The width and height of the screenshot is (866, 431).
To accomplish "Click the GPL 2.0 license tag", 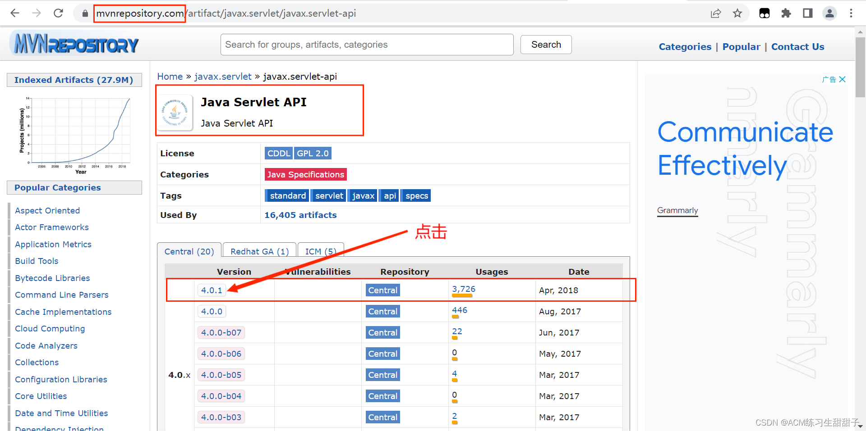I will coord(313,153).
